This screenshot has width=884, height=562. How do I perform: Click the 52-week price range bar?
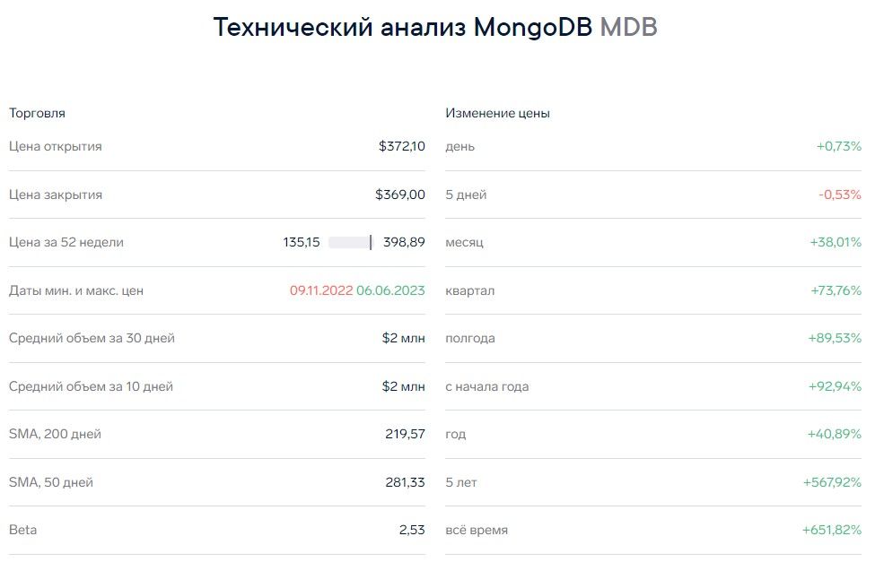(350, 242)
